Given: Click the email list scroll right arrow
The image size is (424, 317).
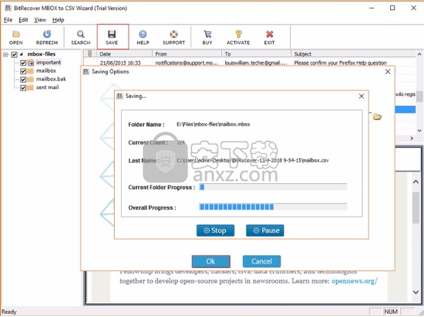Looking at the screenshot, I should tap(412, 138).
